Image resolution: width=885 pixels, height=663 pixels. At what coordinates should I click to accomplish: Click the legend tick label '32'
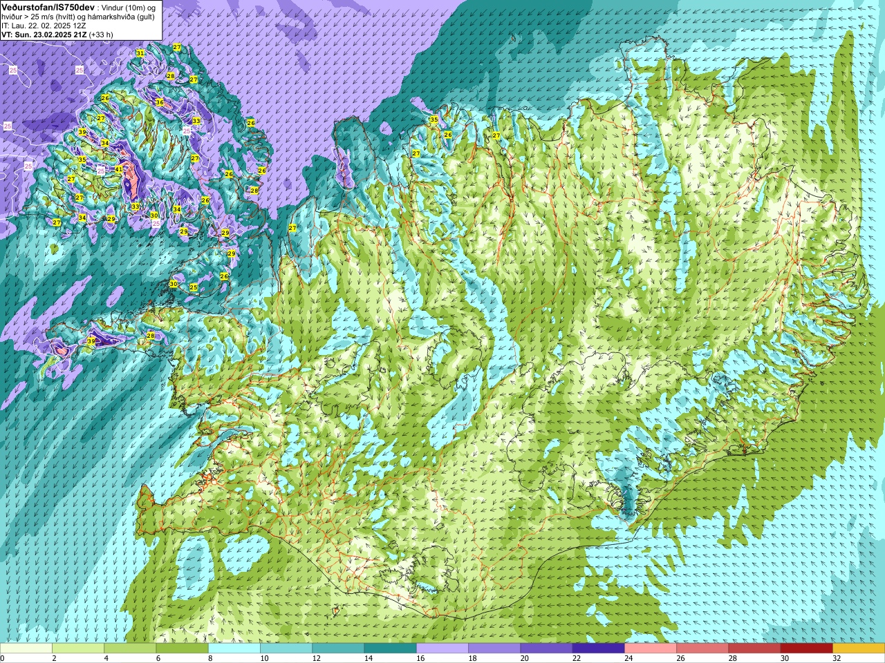pyautogui.click(x=837, y=658)
